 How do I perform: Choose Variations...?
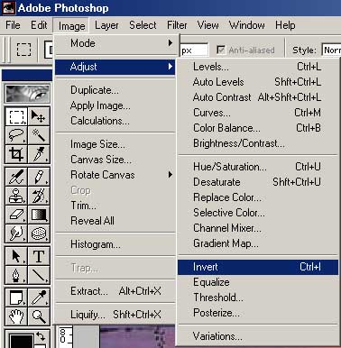tap(258, 336)
